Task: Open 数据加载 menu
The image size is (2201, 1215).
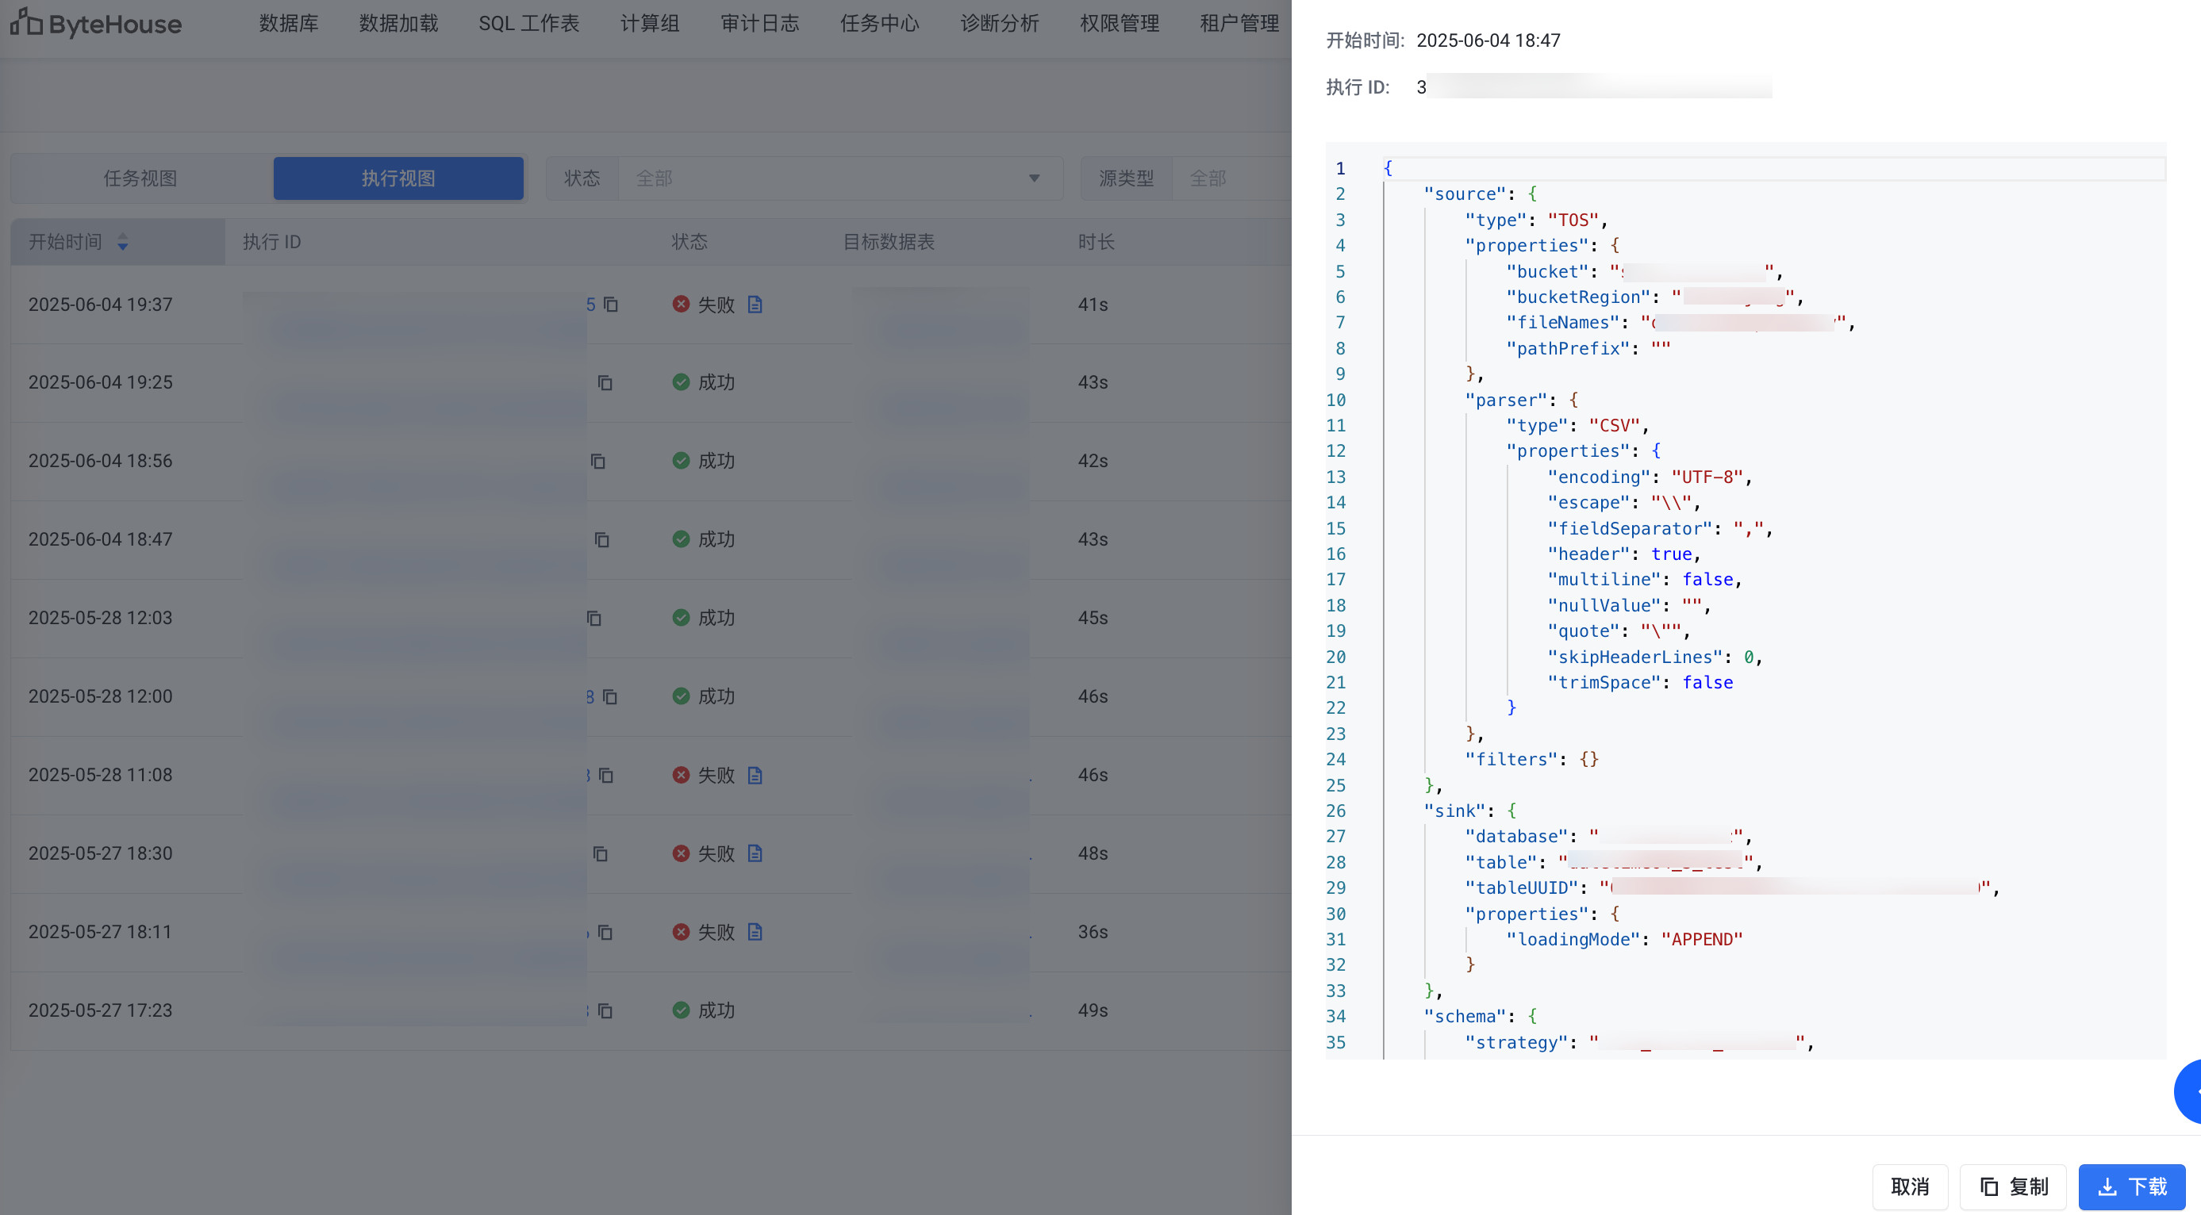Action: [398, 23]
